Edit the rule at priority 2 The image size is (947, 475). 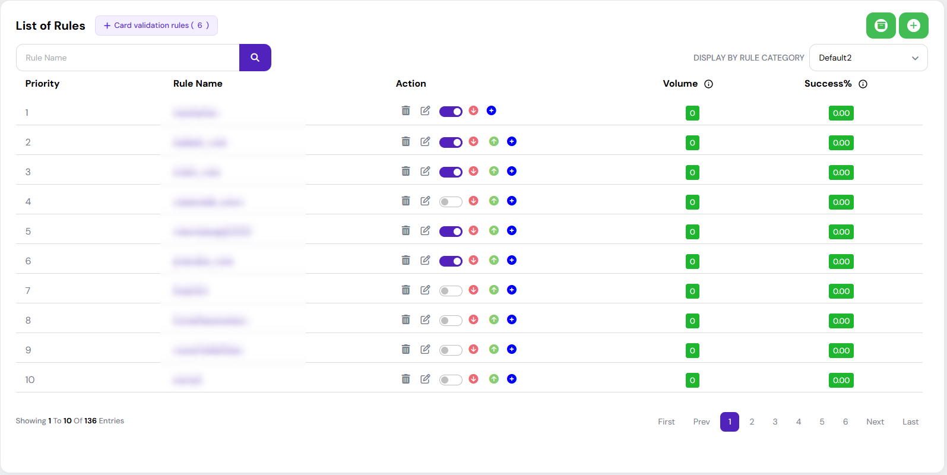click(x=425, y=141)
